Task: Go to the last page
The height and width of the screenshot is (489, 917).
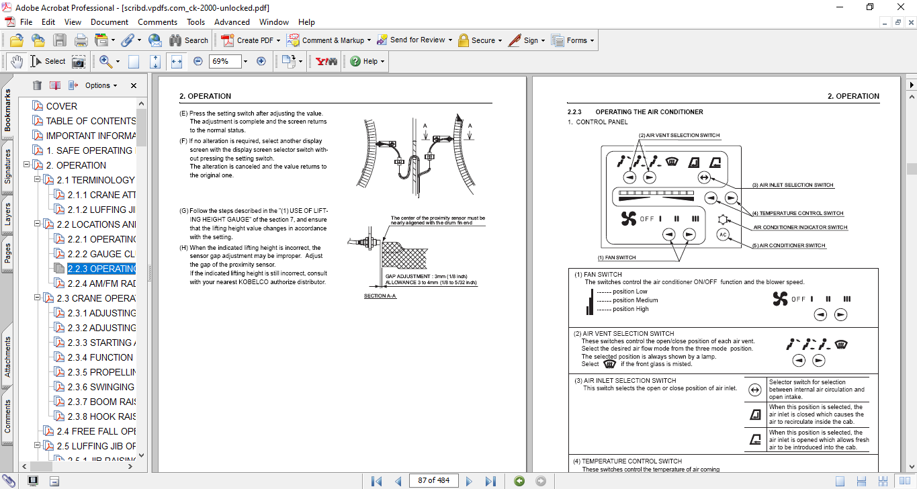Action: point(490,481)
